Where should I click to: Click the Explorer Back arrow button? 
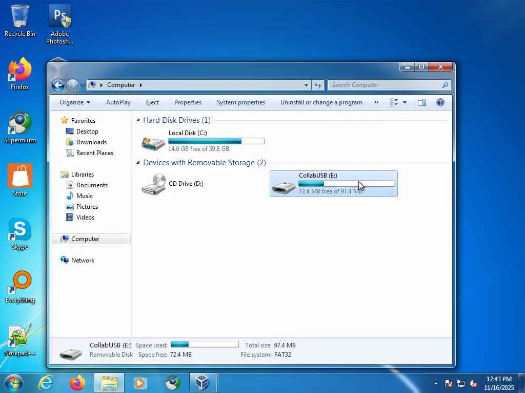click(x=58, y=85)
